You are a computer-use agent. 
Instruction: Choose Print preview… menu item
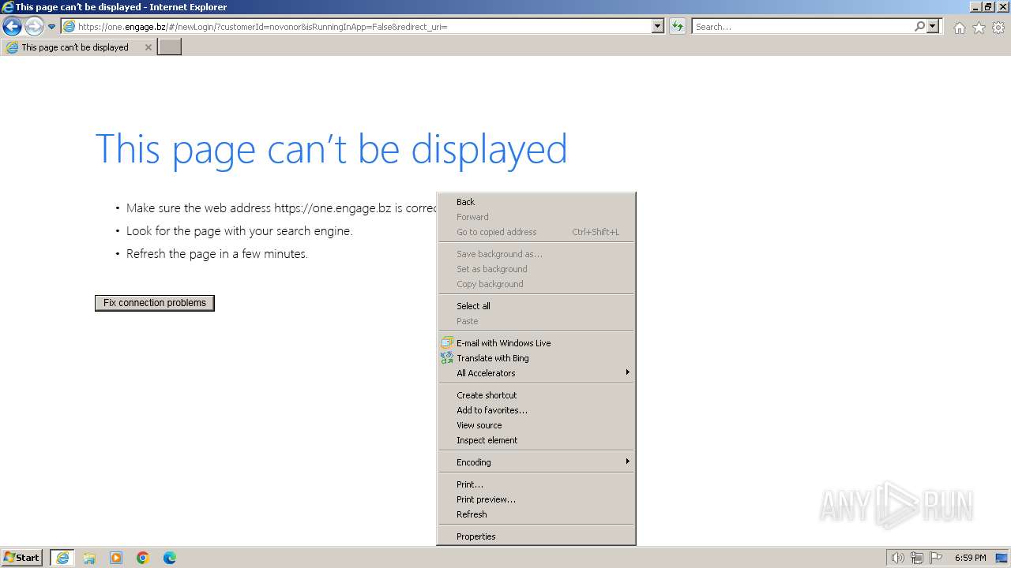[x=536, y=499]
